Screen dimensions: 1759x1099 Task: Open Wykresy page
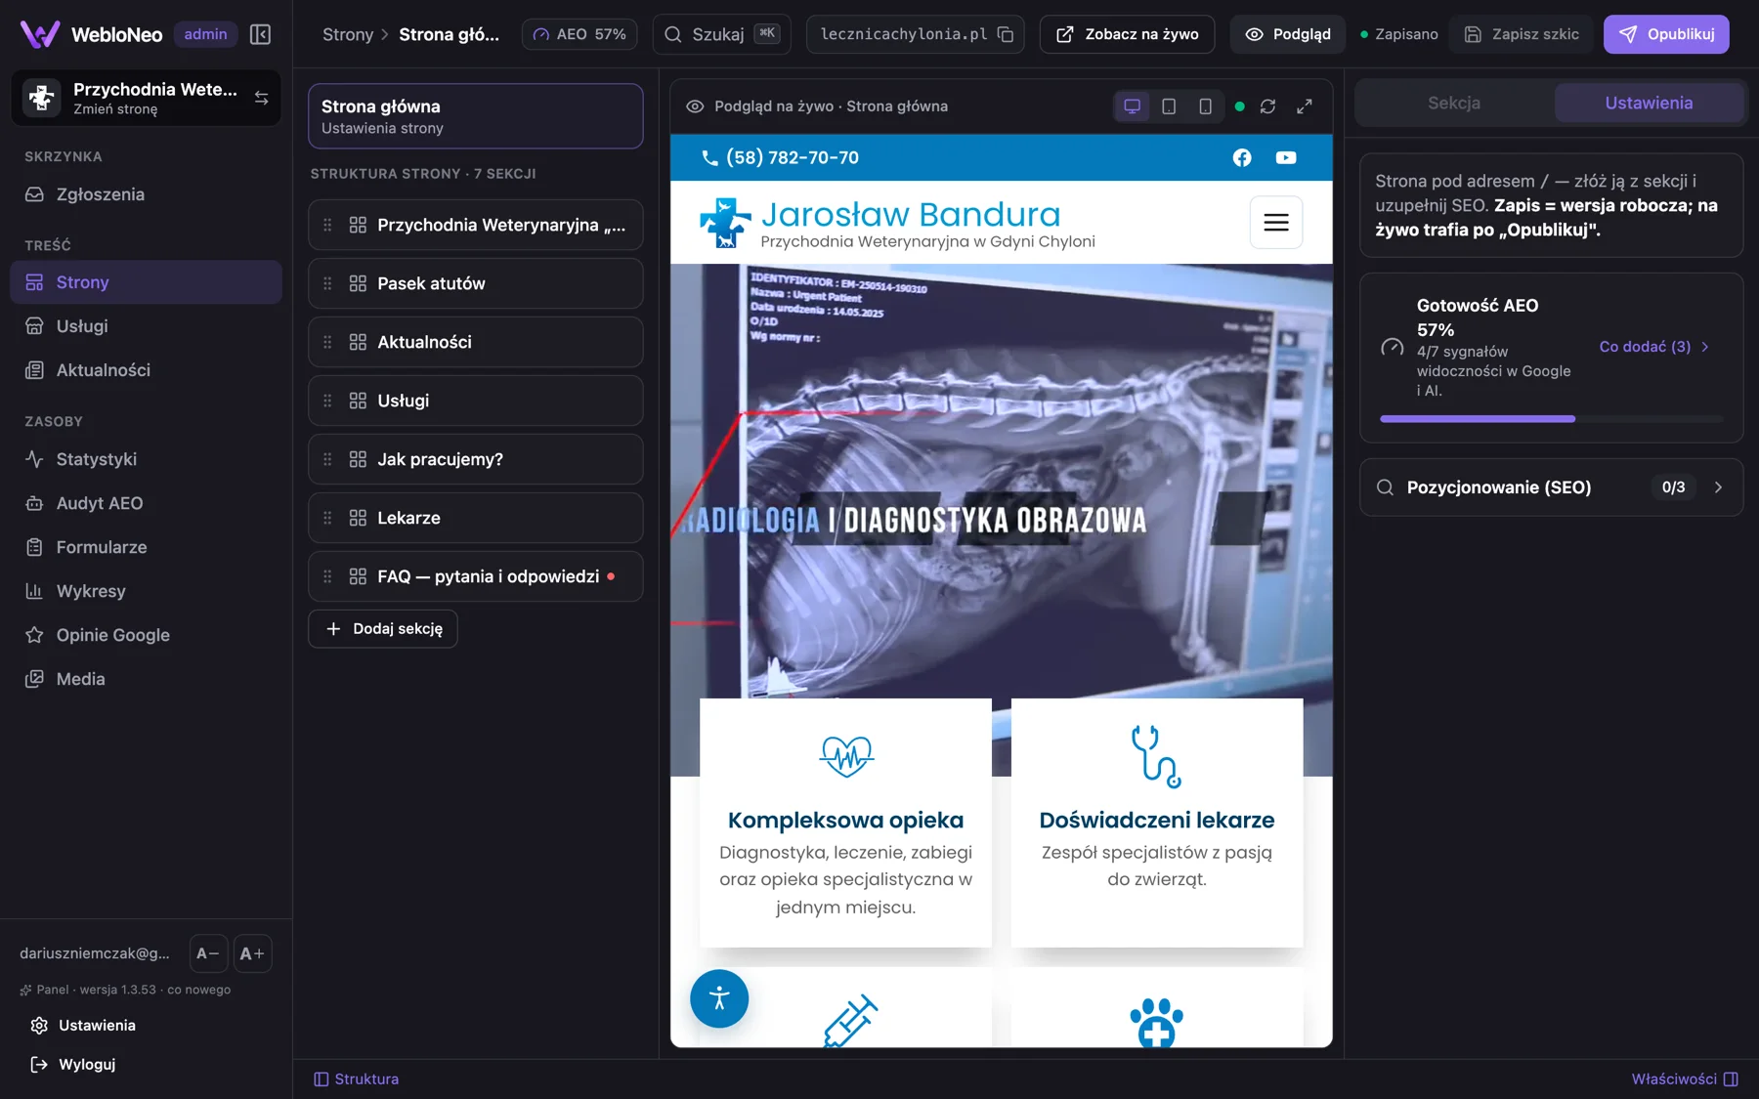click(x=147, y=591)
